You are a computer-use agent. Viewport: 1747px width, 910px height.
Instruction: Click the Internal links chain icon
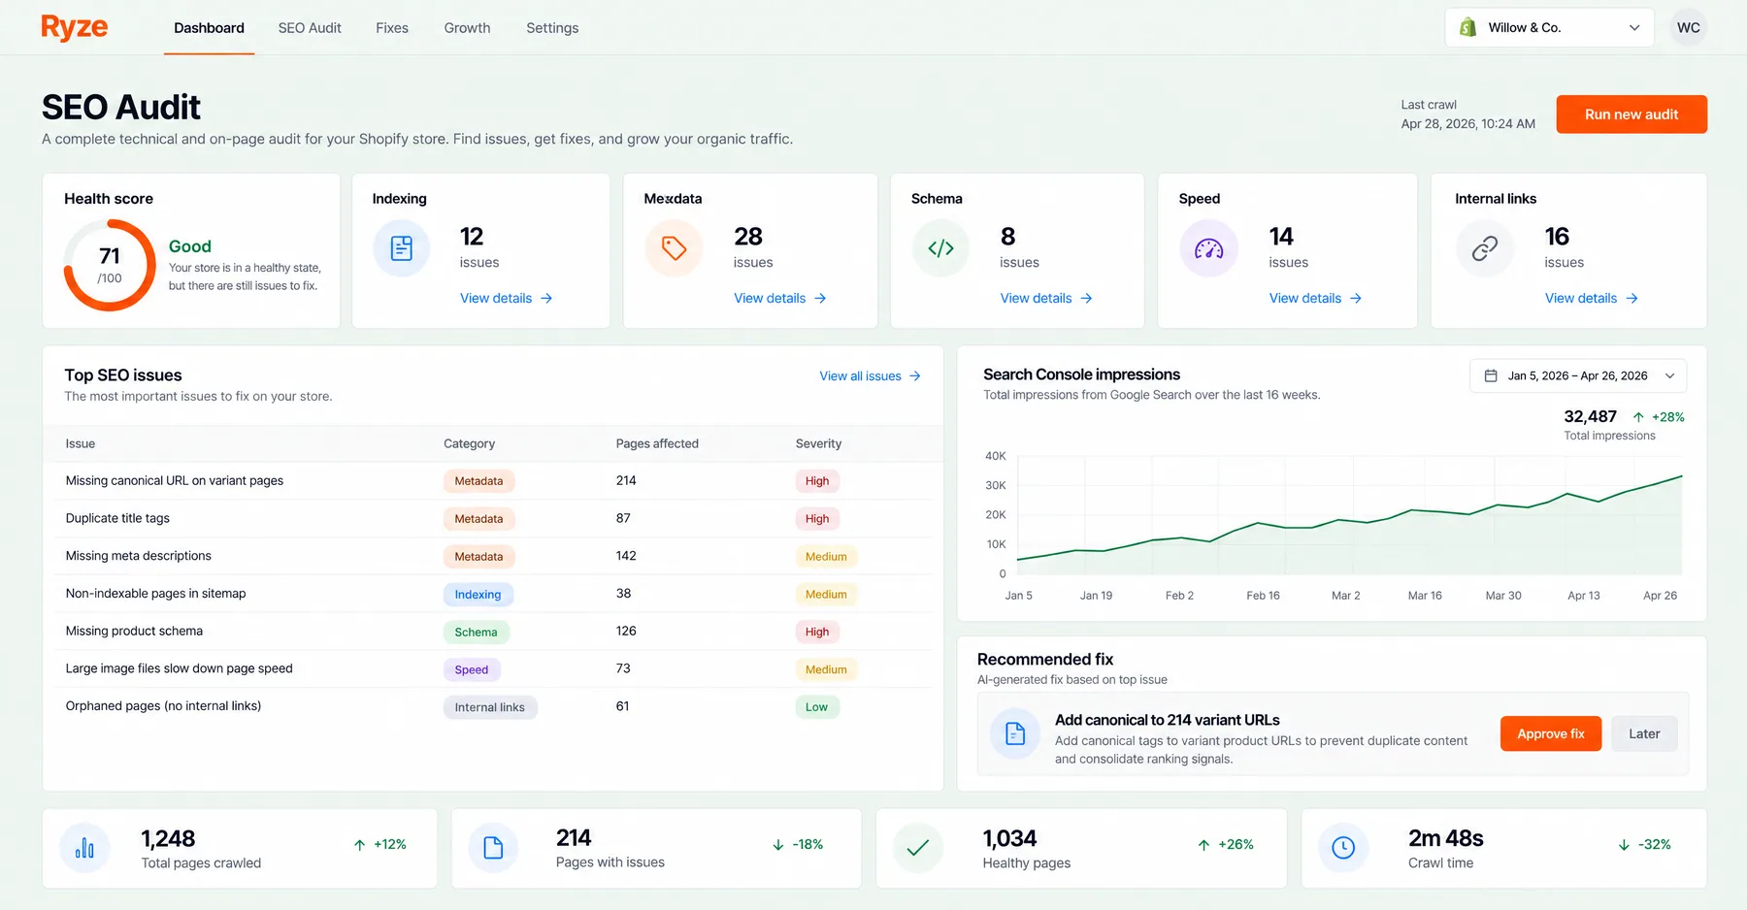pyautogui.click(x=1484, y=248)
